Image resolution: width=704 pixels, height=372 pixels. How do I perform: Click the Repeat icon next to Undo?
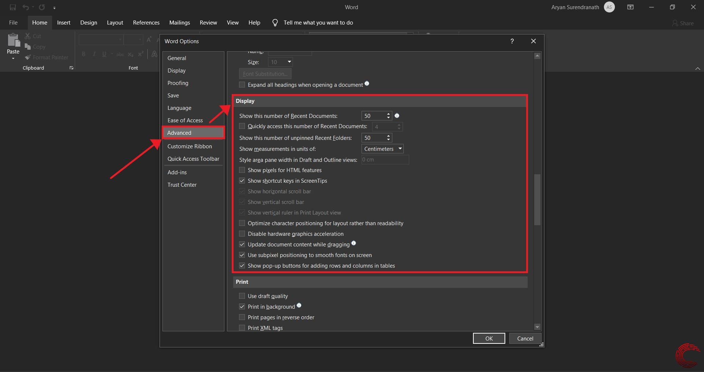(x=42, y=7)
